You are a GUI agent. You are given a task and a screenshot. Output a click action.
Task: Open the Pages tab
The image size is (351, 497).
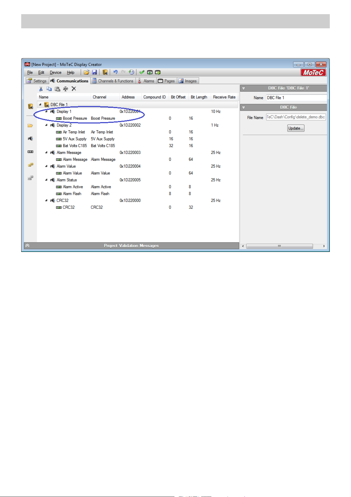(x=167, y=81)
